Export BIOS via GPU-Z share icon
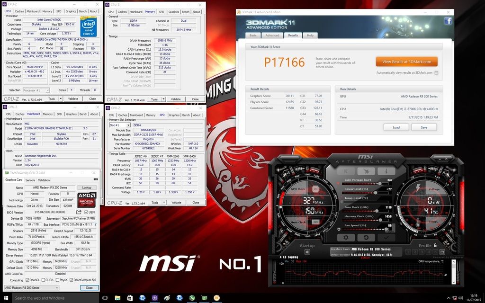The image size is (485, 303). (x=79, y=212)
